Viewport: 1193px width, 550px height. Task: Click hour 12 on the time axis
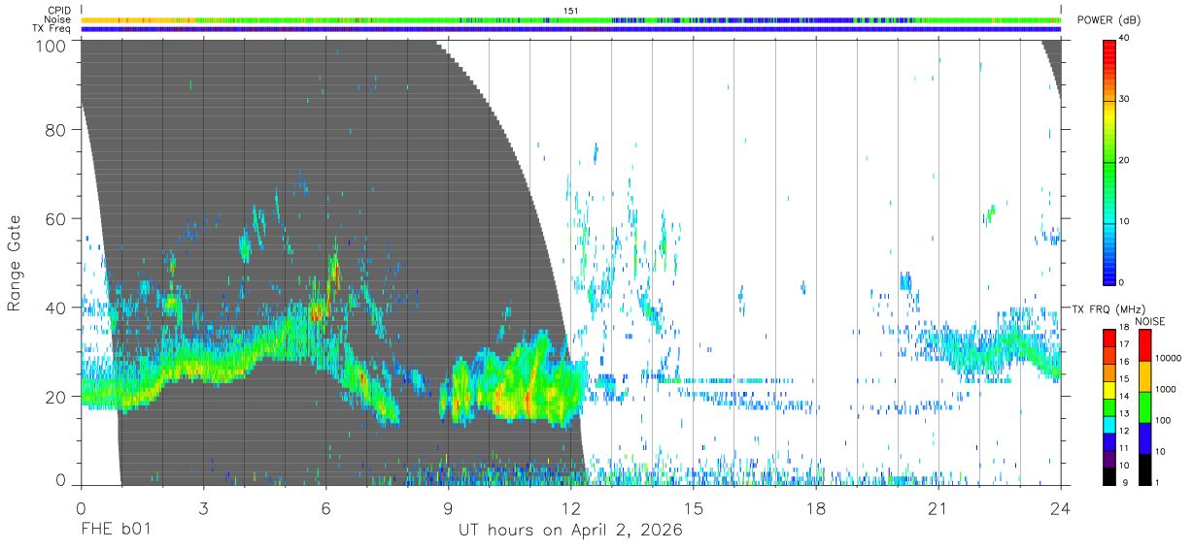[x=570, y=509]
